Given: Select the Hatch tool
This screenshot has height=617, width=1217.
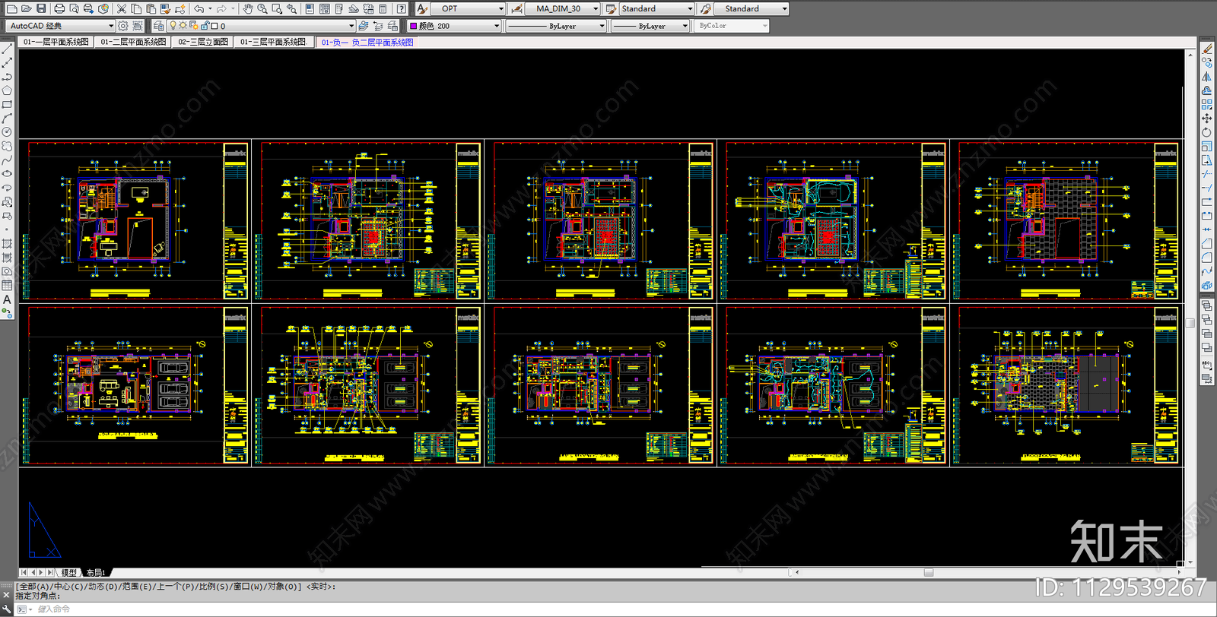Looking at the screenshot, I should (7, 244).
